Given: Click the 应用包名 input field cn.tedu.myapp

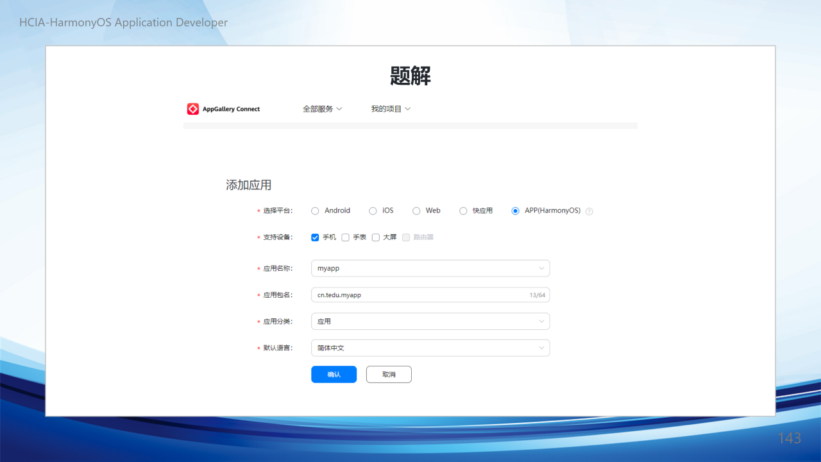Looking at the screenshot, I should pos(430,295).
